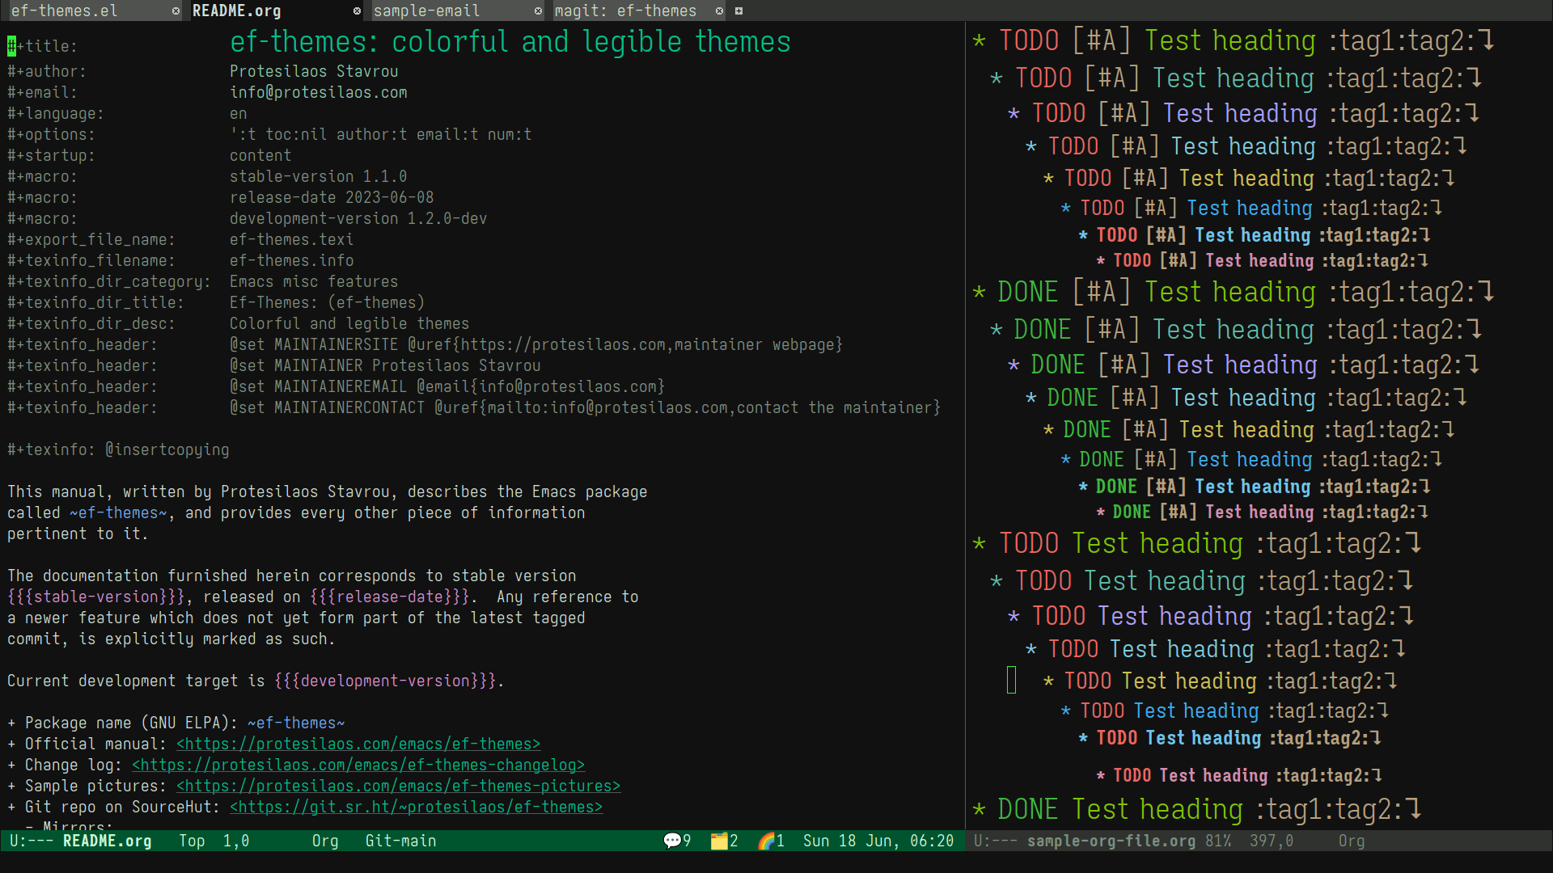1553x873 pixels.
Task: Click the cursor at start of #+title line
Action: (x=11, y=46)
